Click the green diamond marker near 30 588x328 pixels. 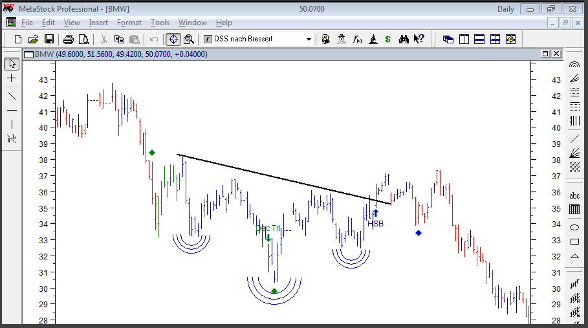pos(274,291)
